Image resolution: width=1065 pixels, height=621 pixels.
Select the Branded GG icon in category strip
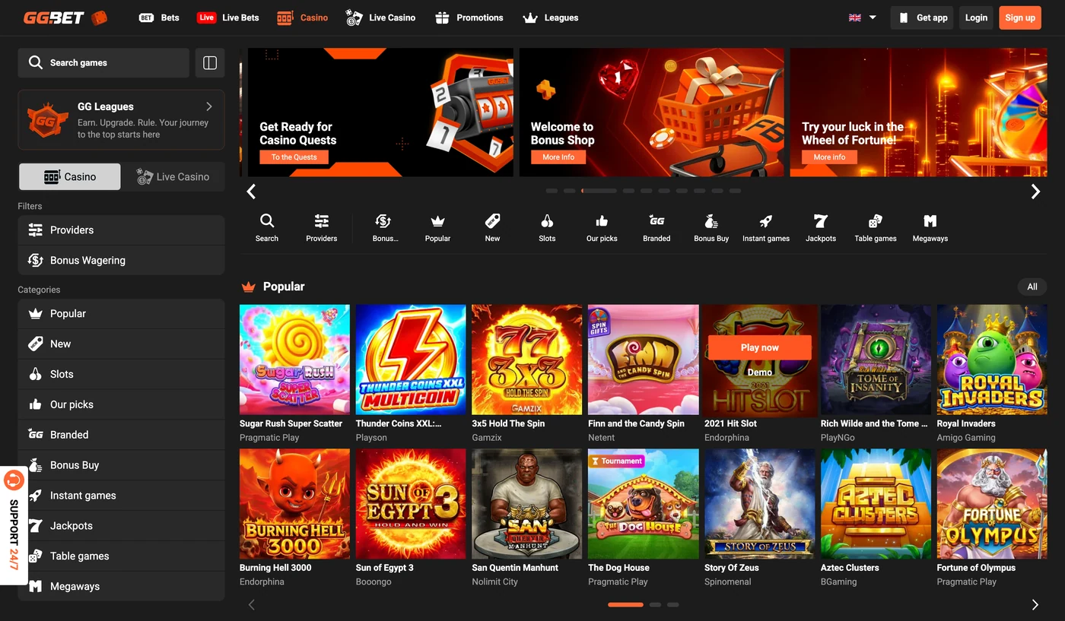tap(656, 220)
